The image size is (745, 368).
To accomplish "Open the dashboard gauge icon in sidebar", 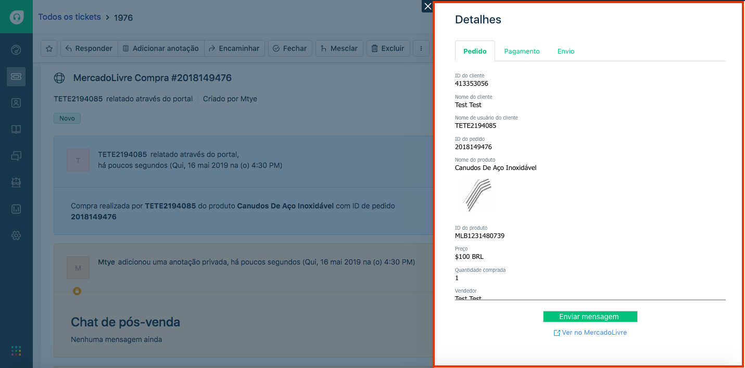I will 16,50.
